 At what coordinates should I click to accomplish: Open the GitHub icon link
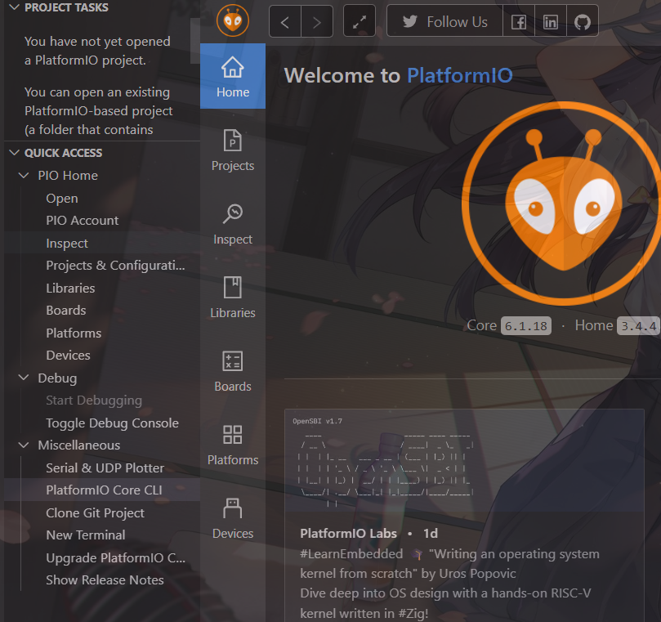pos(583,21)
